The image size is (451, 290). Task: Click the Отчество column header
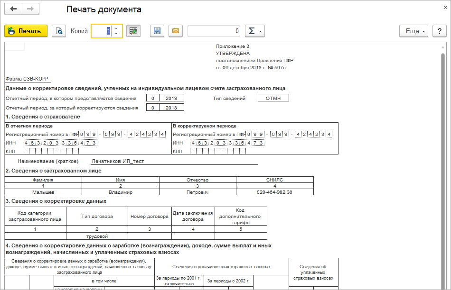(197, 180)
